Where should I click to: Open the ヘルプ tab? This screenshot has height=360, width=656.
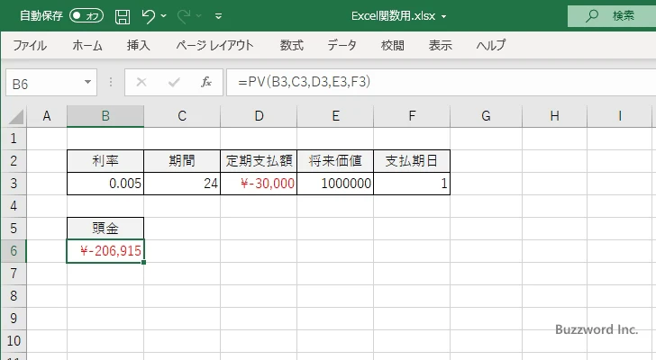pyautogui.click(x=491, y=45)
